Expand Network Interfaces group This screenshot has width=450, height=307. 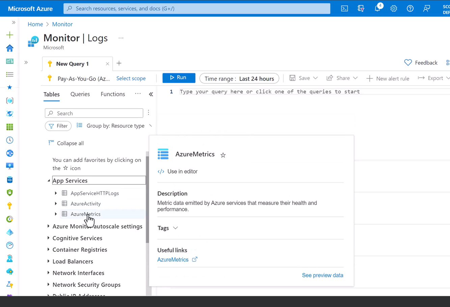click(49, 273)
